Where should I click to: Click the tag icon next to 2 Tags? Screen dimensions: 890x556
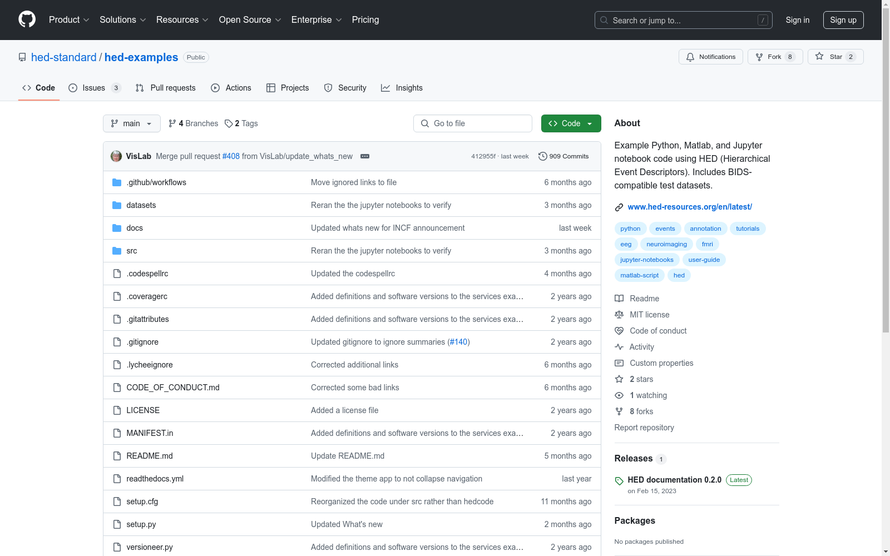pos(229,123)
